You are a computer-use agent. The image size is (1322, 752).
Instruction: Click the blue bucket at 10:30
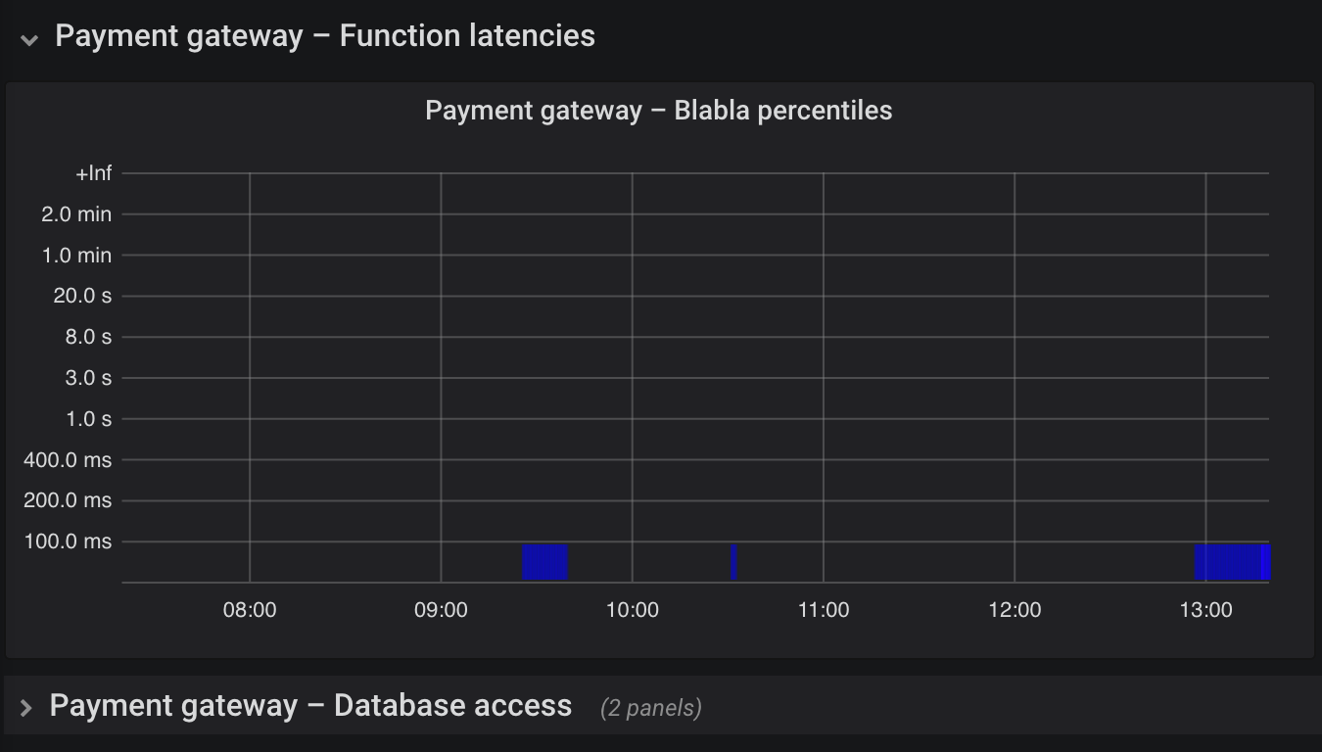point(732,561)
